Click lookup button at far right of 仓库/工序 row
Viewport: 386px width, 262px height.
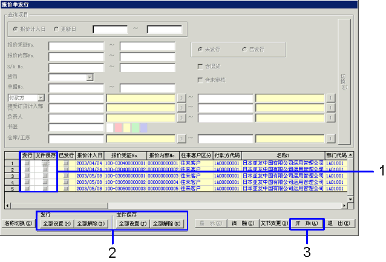(330, 139)
